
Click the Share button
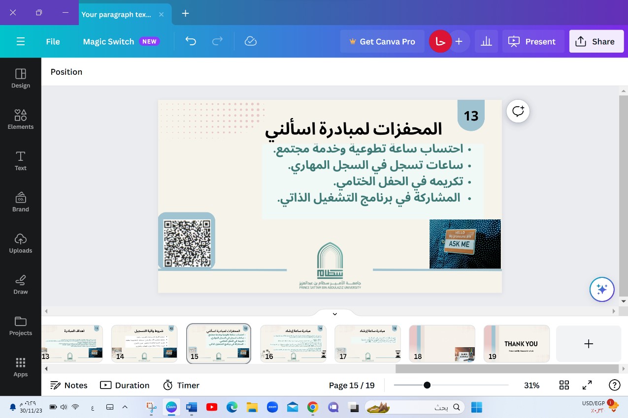pyautogui.click(x=596, y=41)
